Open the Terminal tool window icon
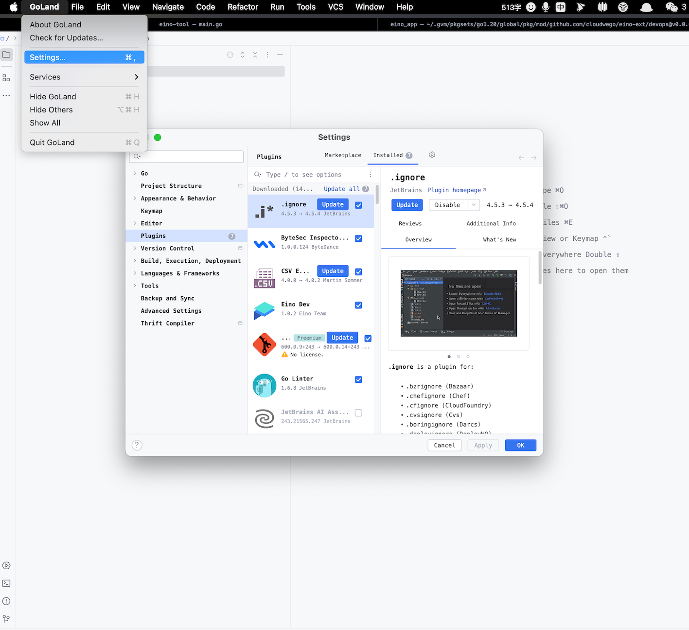The image size is (689, 630). point(6,583)
